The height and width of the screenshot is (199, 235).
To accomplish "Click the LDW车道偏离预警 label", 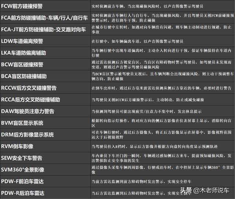I will coord(22,41).
